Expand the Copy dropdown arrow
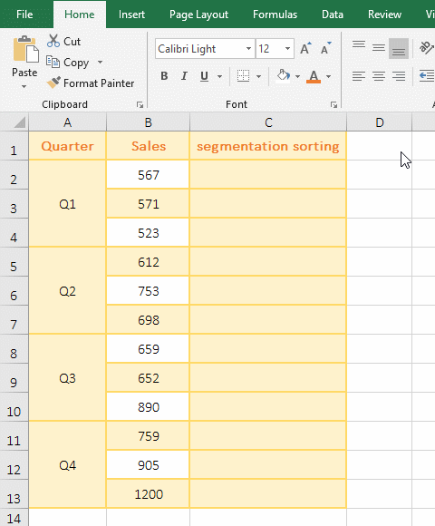The width and height of the screenshot is (435, 526). point(100,62)
